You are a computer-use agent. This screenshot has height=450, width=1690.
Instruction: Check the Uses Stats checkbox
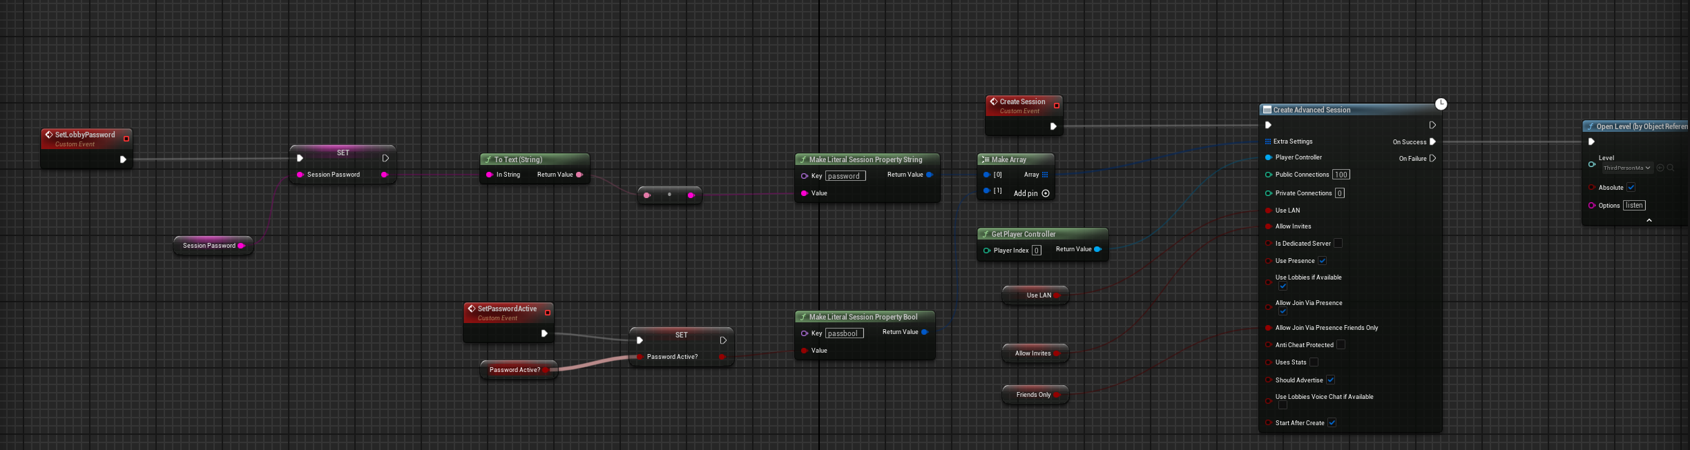click(x=1314, y=362)
